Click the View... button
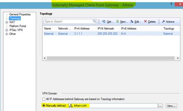The image size is (183, 111). [171, 106]
